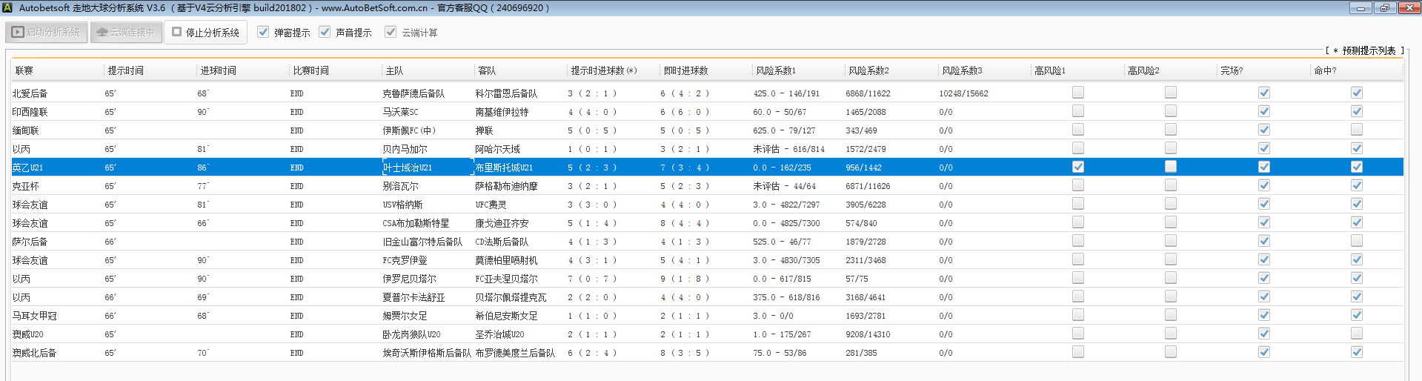Click the Autobetsoft app icon in title bar
The image size is (1422, 381).
point(7,7)
